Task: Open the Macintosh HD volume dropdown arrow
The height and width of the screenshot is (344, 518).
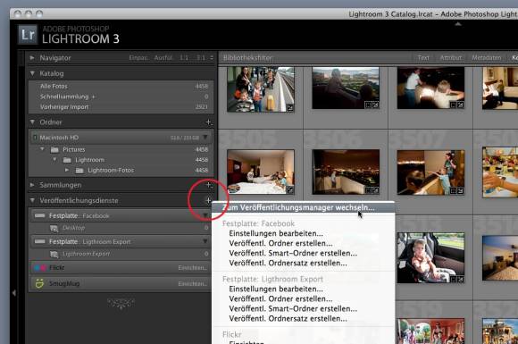Action: coord(205,137)
